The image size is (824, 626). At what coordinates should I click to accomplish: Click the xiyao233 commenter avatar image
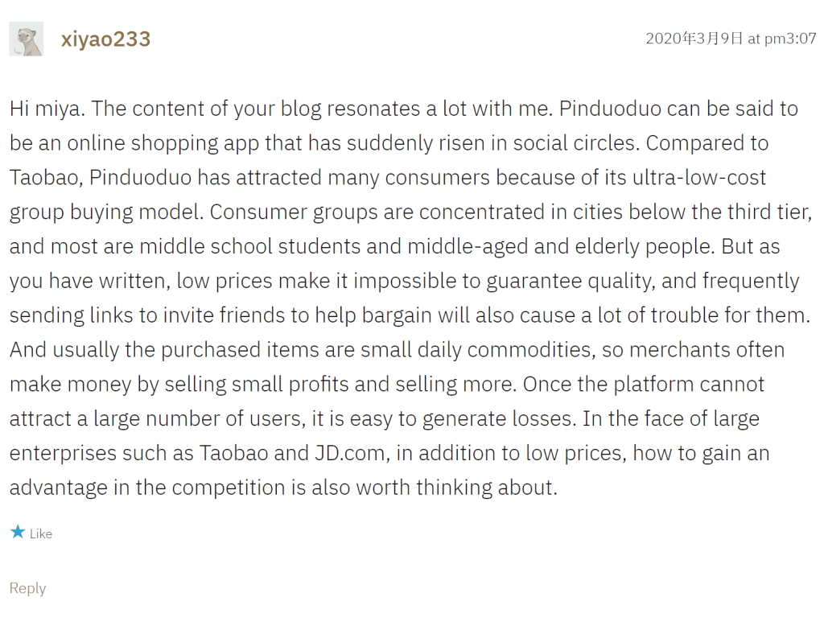point(26,39)
